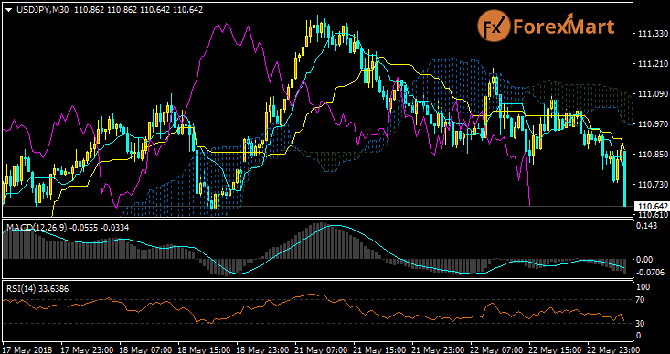Click the current price tag 110.642
The width and height of the screenshot is (670, 354).
click(x=650, y=207)
